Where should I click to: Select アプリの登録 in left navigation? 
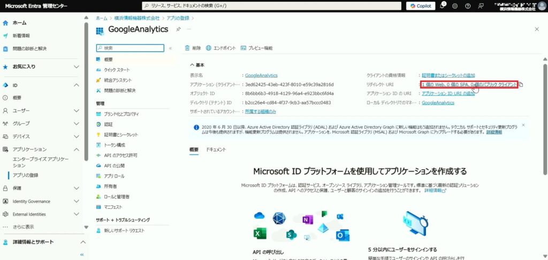26,175
